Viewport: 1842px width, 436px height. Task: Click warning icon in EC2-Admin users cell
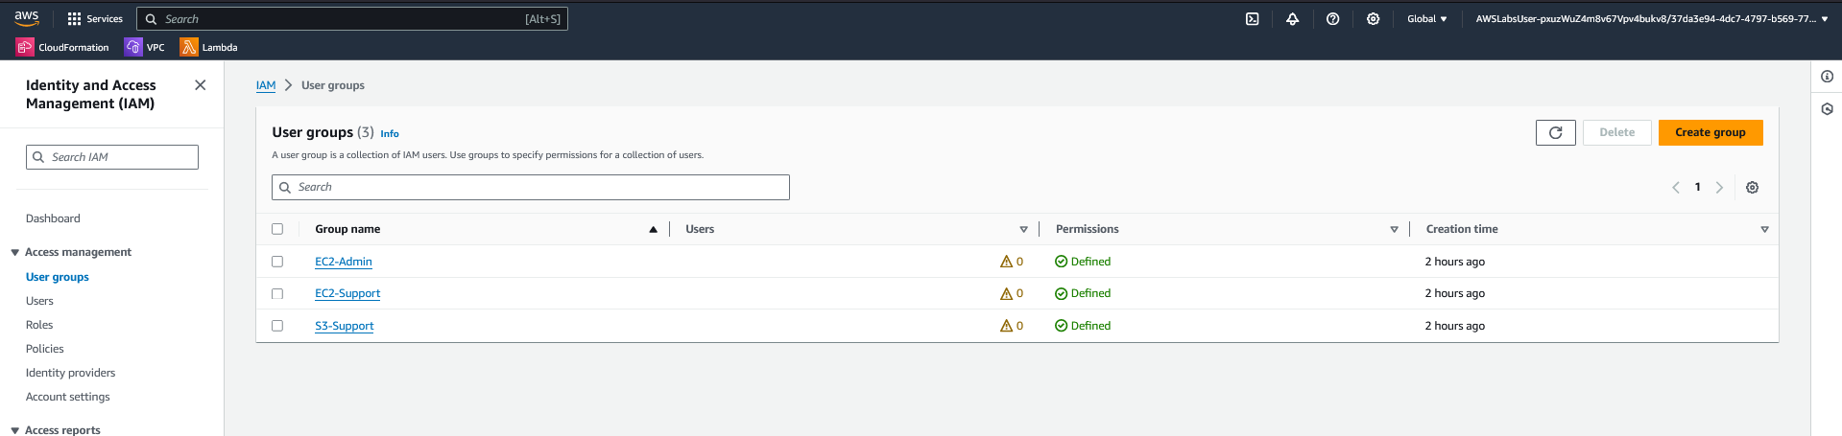pyautogui.click(x=1006, y=262)
